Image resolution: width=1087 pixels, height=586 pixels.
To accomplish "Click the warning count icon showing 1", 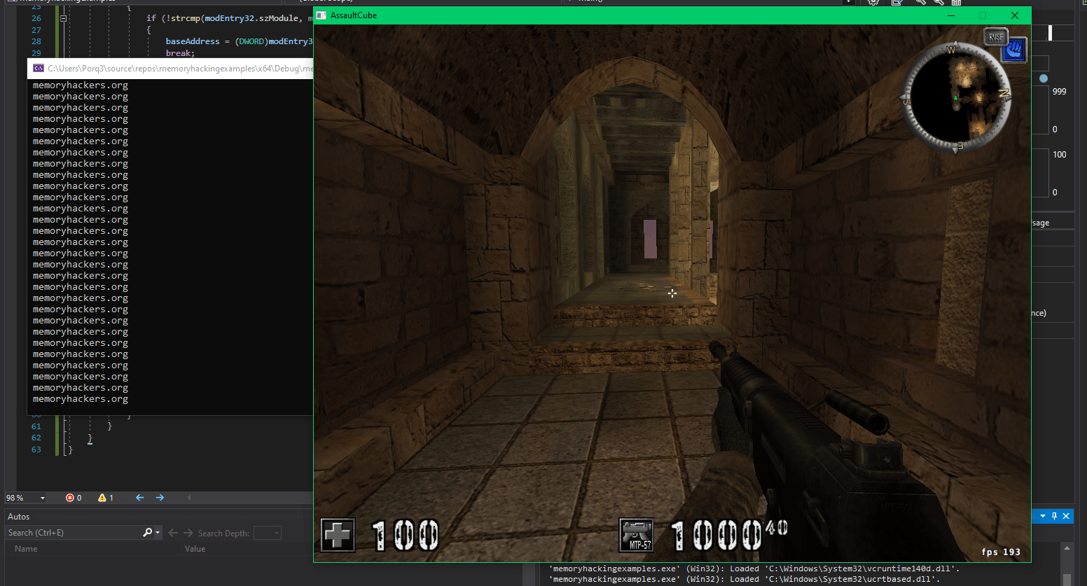I will pyautogui.click(x=102, y=498).
